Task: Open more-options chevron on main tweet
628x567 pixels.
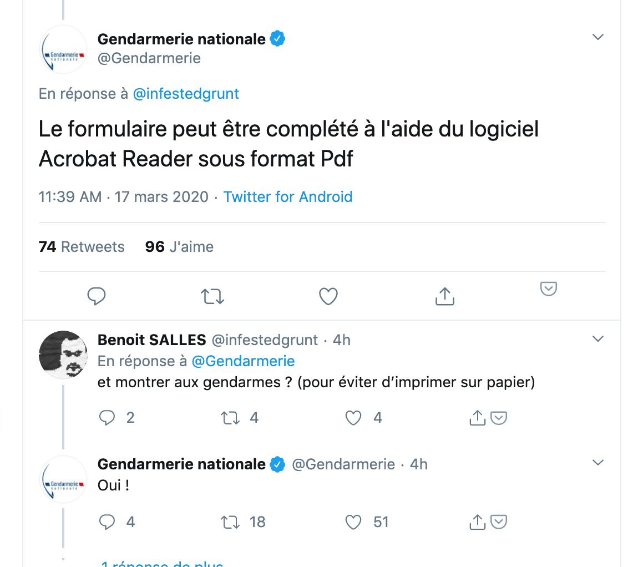Action: click(597, 37)
